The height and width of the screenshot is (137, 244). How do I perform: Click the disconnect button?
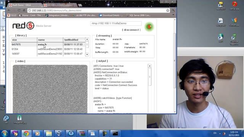[x=131, y=30]
